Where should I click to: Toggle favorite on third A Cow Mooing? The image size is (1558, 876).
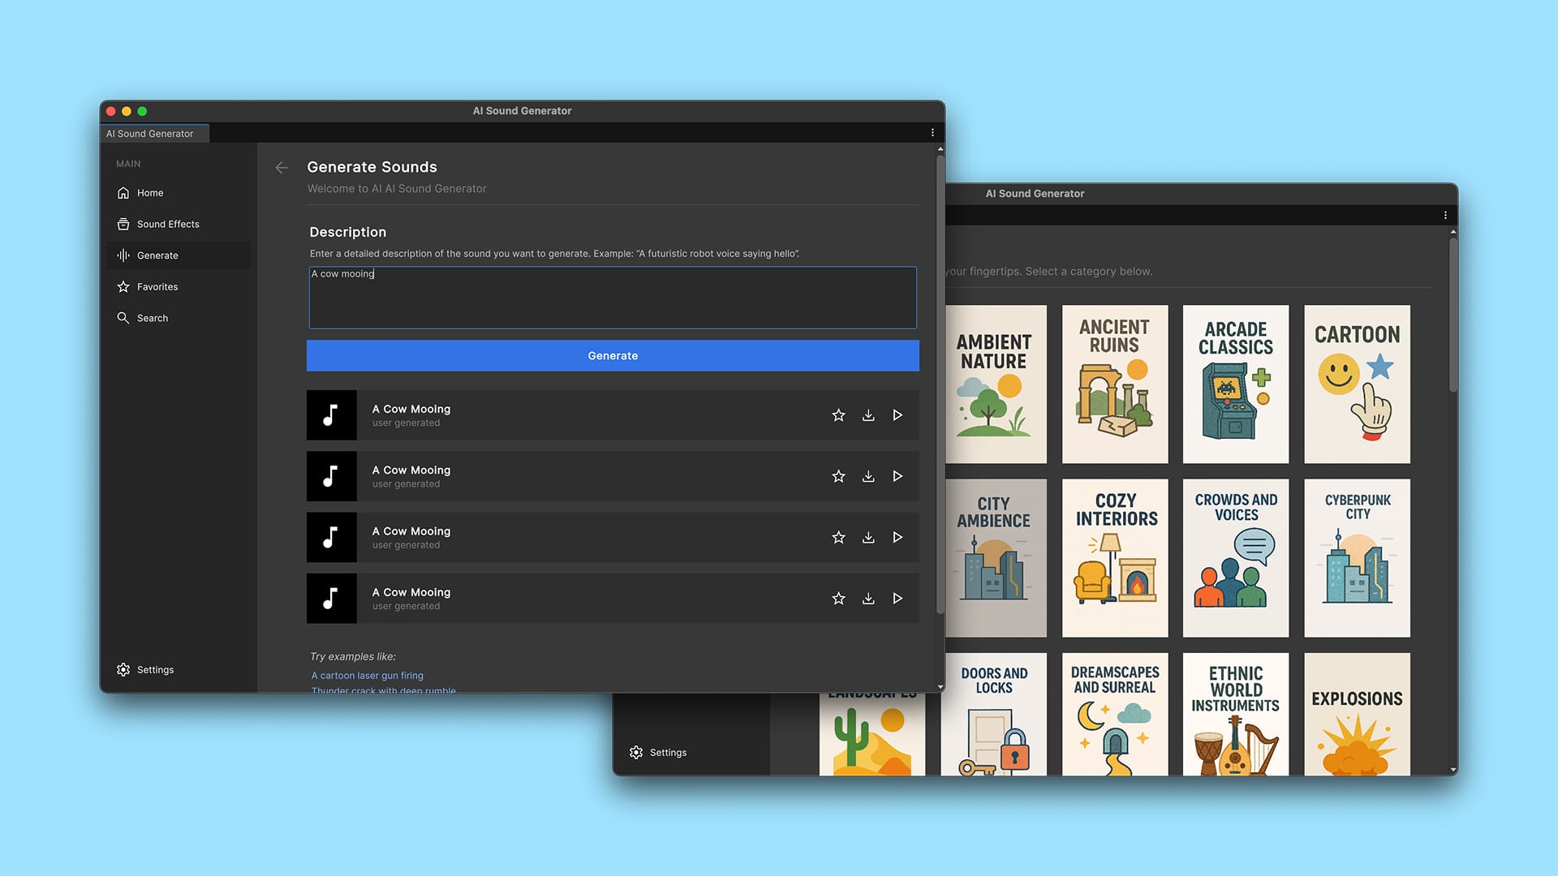(x=838, y=537)
